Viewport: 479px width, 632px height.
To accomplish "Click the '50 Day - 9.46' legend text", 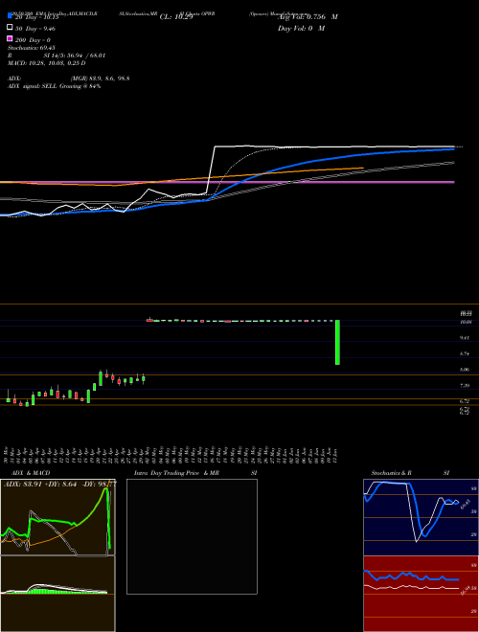I will coord(35,29).
